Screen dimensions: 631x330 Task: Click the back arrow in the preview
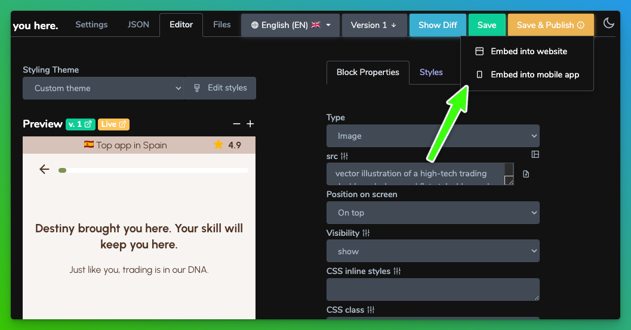[44, 169]
